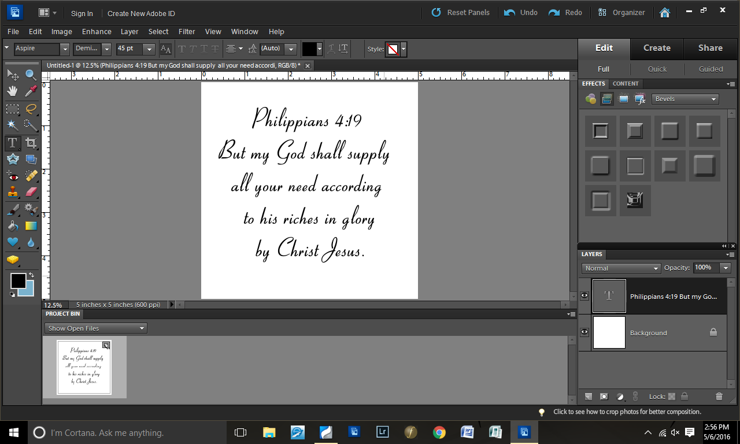Select the Zoom tool
740x444 pixels.
point(31,74)
